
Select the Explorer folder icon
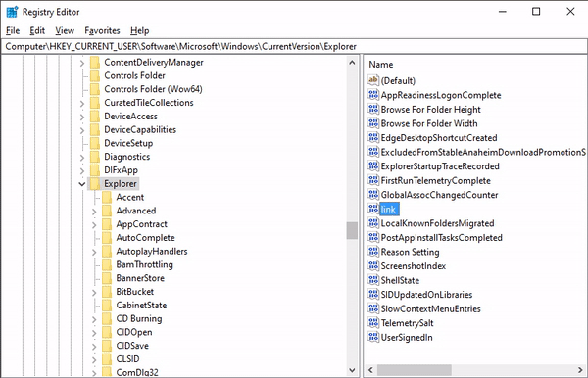click(x=95, y=183)
